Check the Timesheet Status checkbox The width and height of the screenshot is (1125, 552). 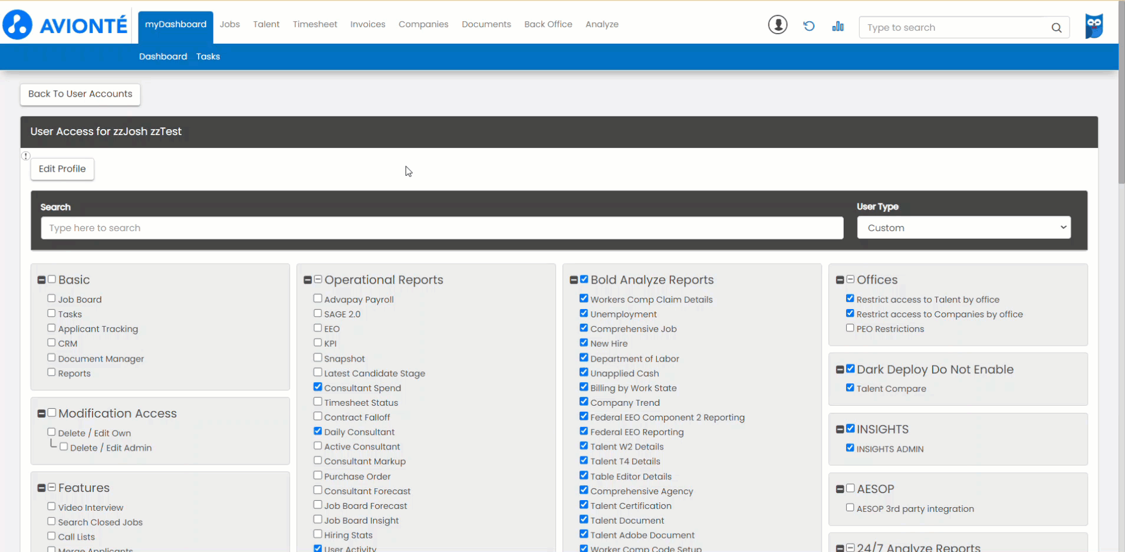click(318, 402)
